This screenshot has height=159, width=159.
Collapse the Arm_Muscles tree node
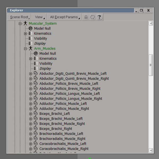tap(25, 49)
